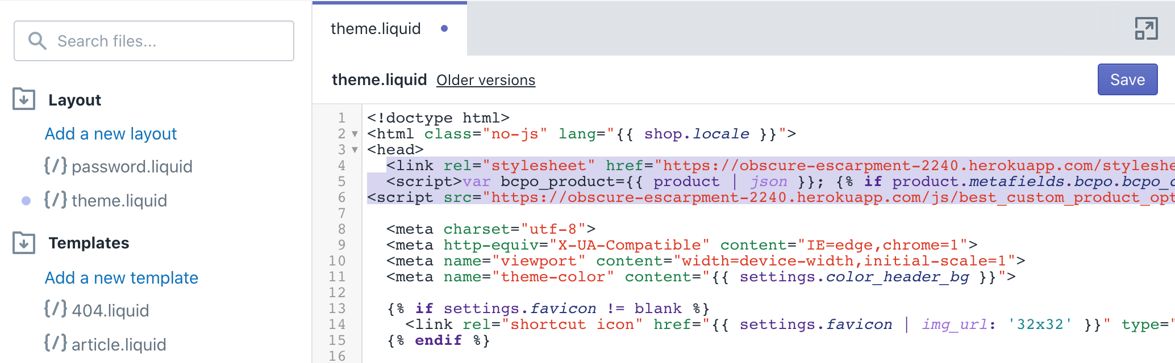Click the password.liquid file icon
This screenshot has width=1175, height=363.
pyautogui.click(x=56, y=166)
